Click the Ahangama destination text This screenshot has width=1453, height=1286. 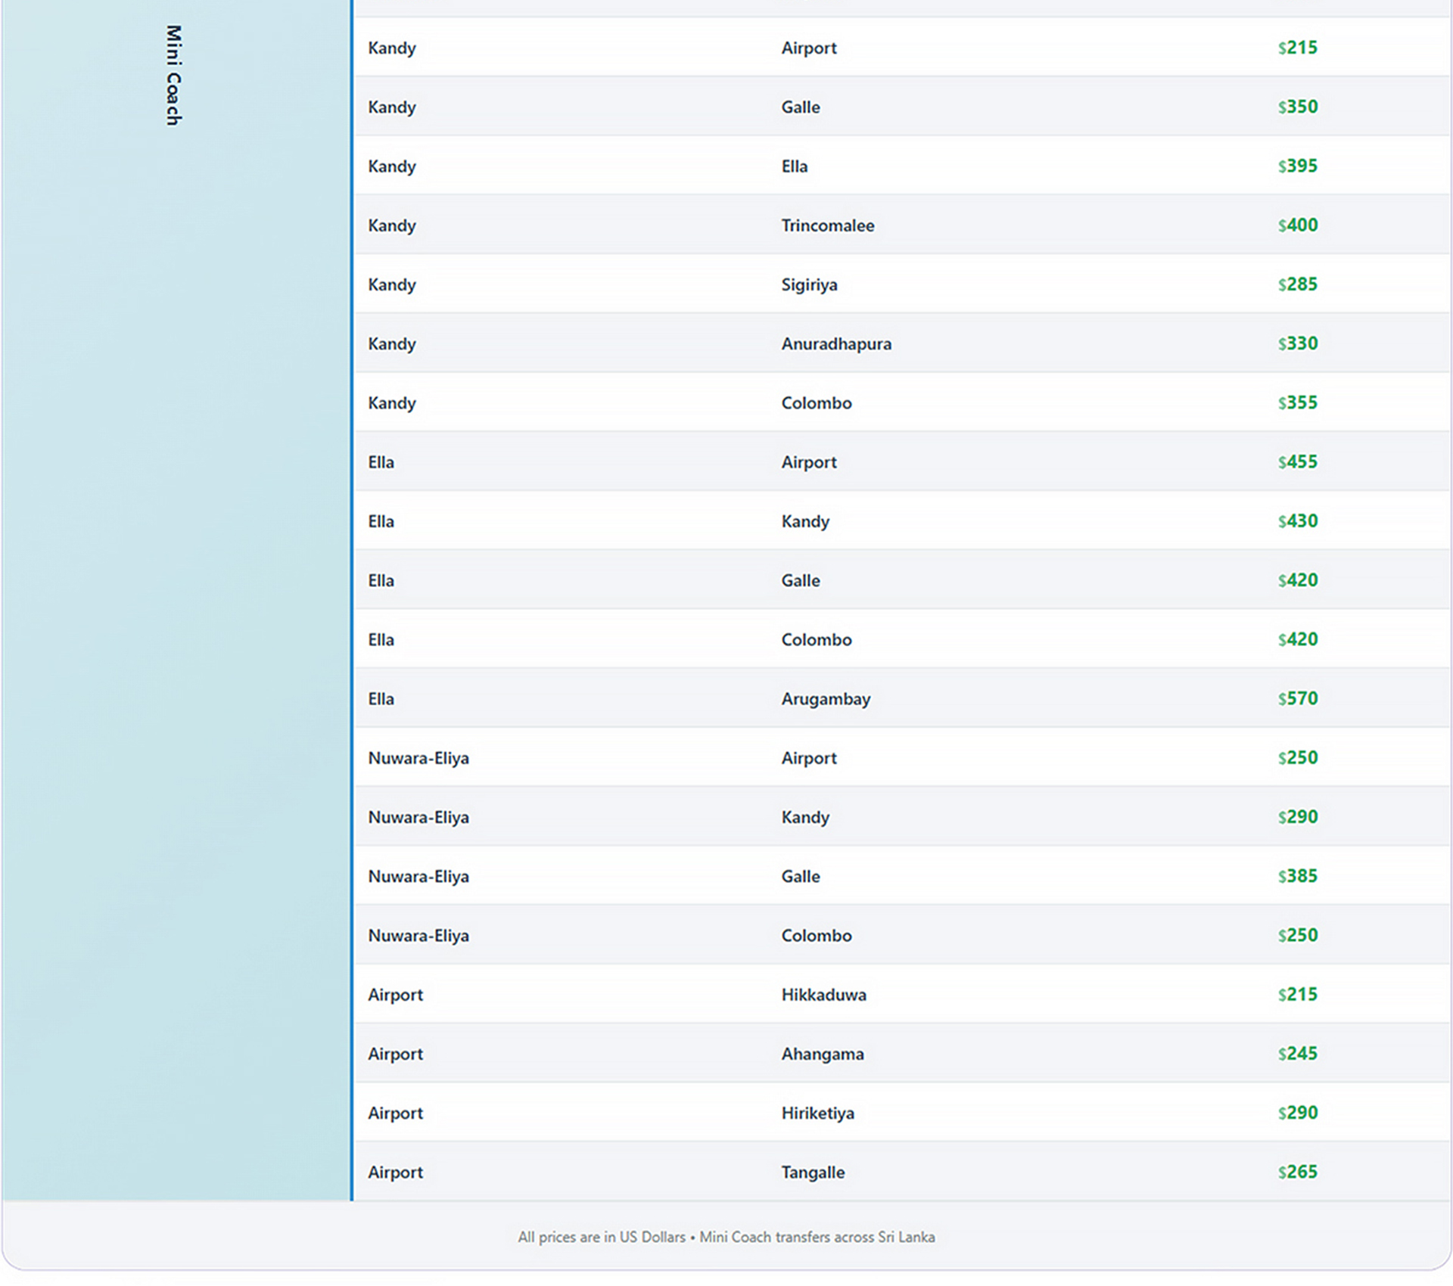click(x=822, y=1054)
